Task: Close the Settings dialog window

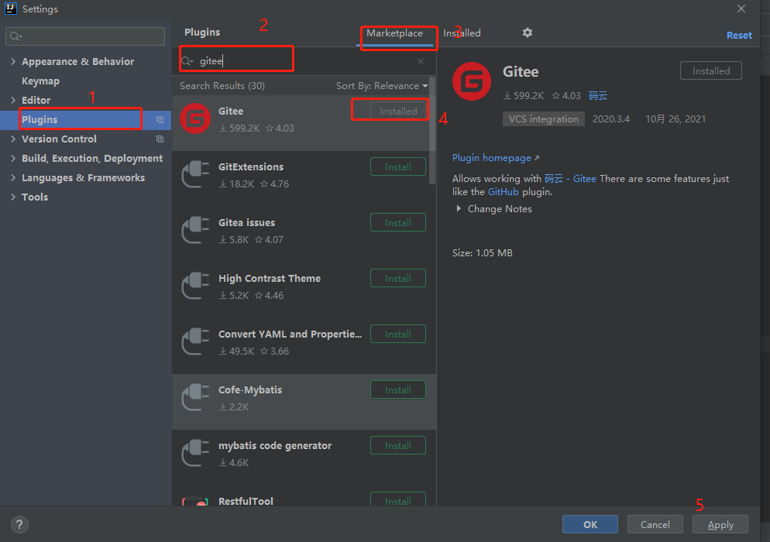Action: pyautogui.click(x=741, y=9)
